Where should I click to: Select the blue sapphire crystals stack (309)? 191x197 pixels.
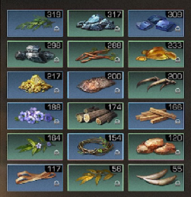coord(156,23)
